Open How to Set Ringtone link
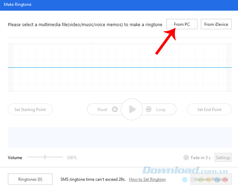This screenshot has width=238, height=189. tap(147, 179)
